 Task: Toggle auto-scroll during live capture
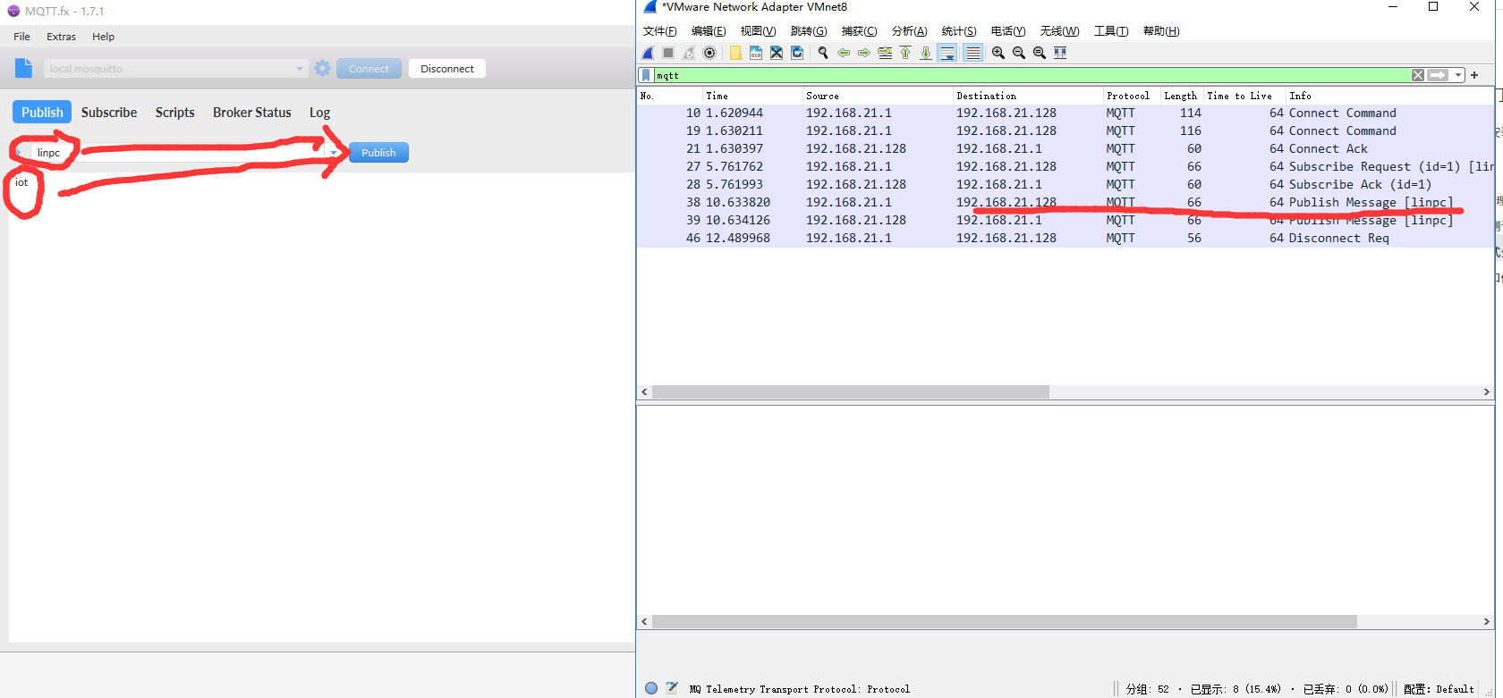point(947,53)
